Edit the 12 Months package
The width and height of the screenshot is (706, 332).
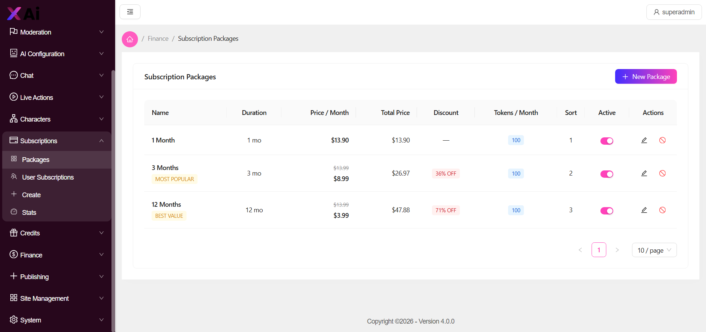tap(644, 210)
